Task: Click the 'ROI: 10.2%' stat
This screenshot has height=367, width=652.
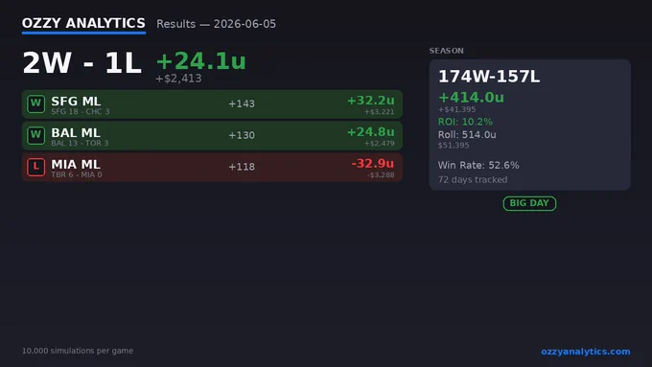Action: click(x=465, y=122)
